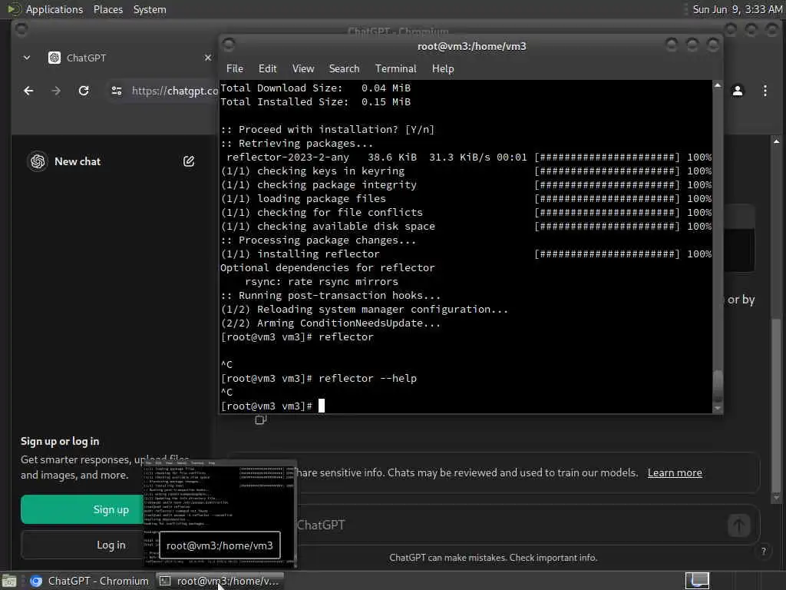The height and width of the screenshot is (590, 786).
Task: Click the terminal window menu button at left of title
Action: click(229, 45)
